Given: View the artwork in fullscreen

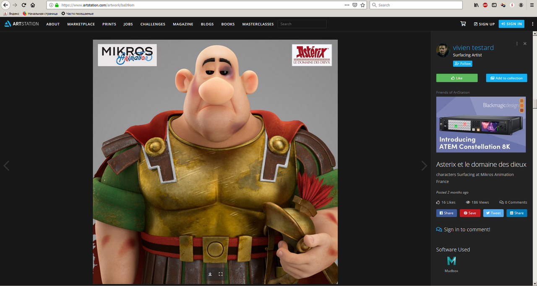Looking at the screenshot, I should tap(221, 274).
